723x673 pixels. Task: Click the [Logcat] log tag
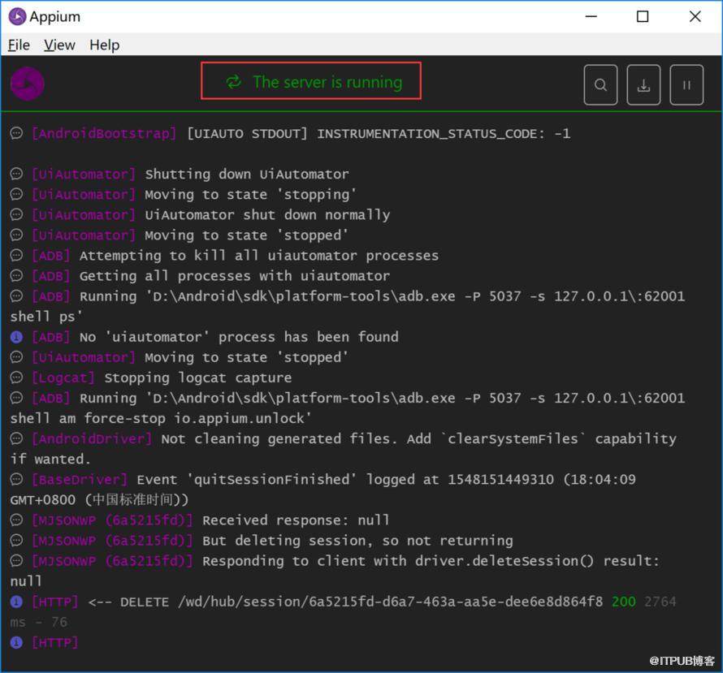(63, 377)
